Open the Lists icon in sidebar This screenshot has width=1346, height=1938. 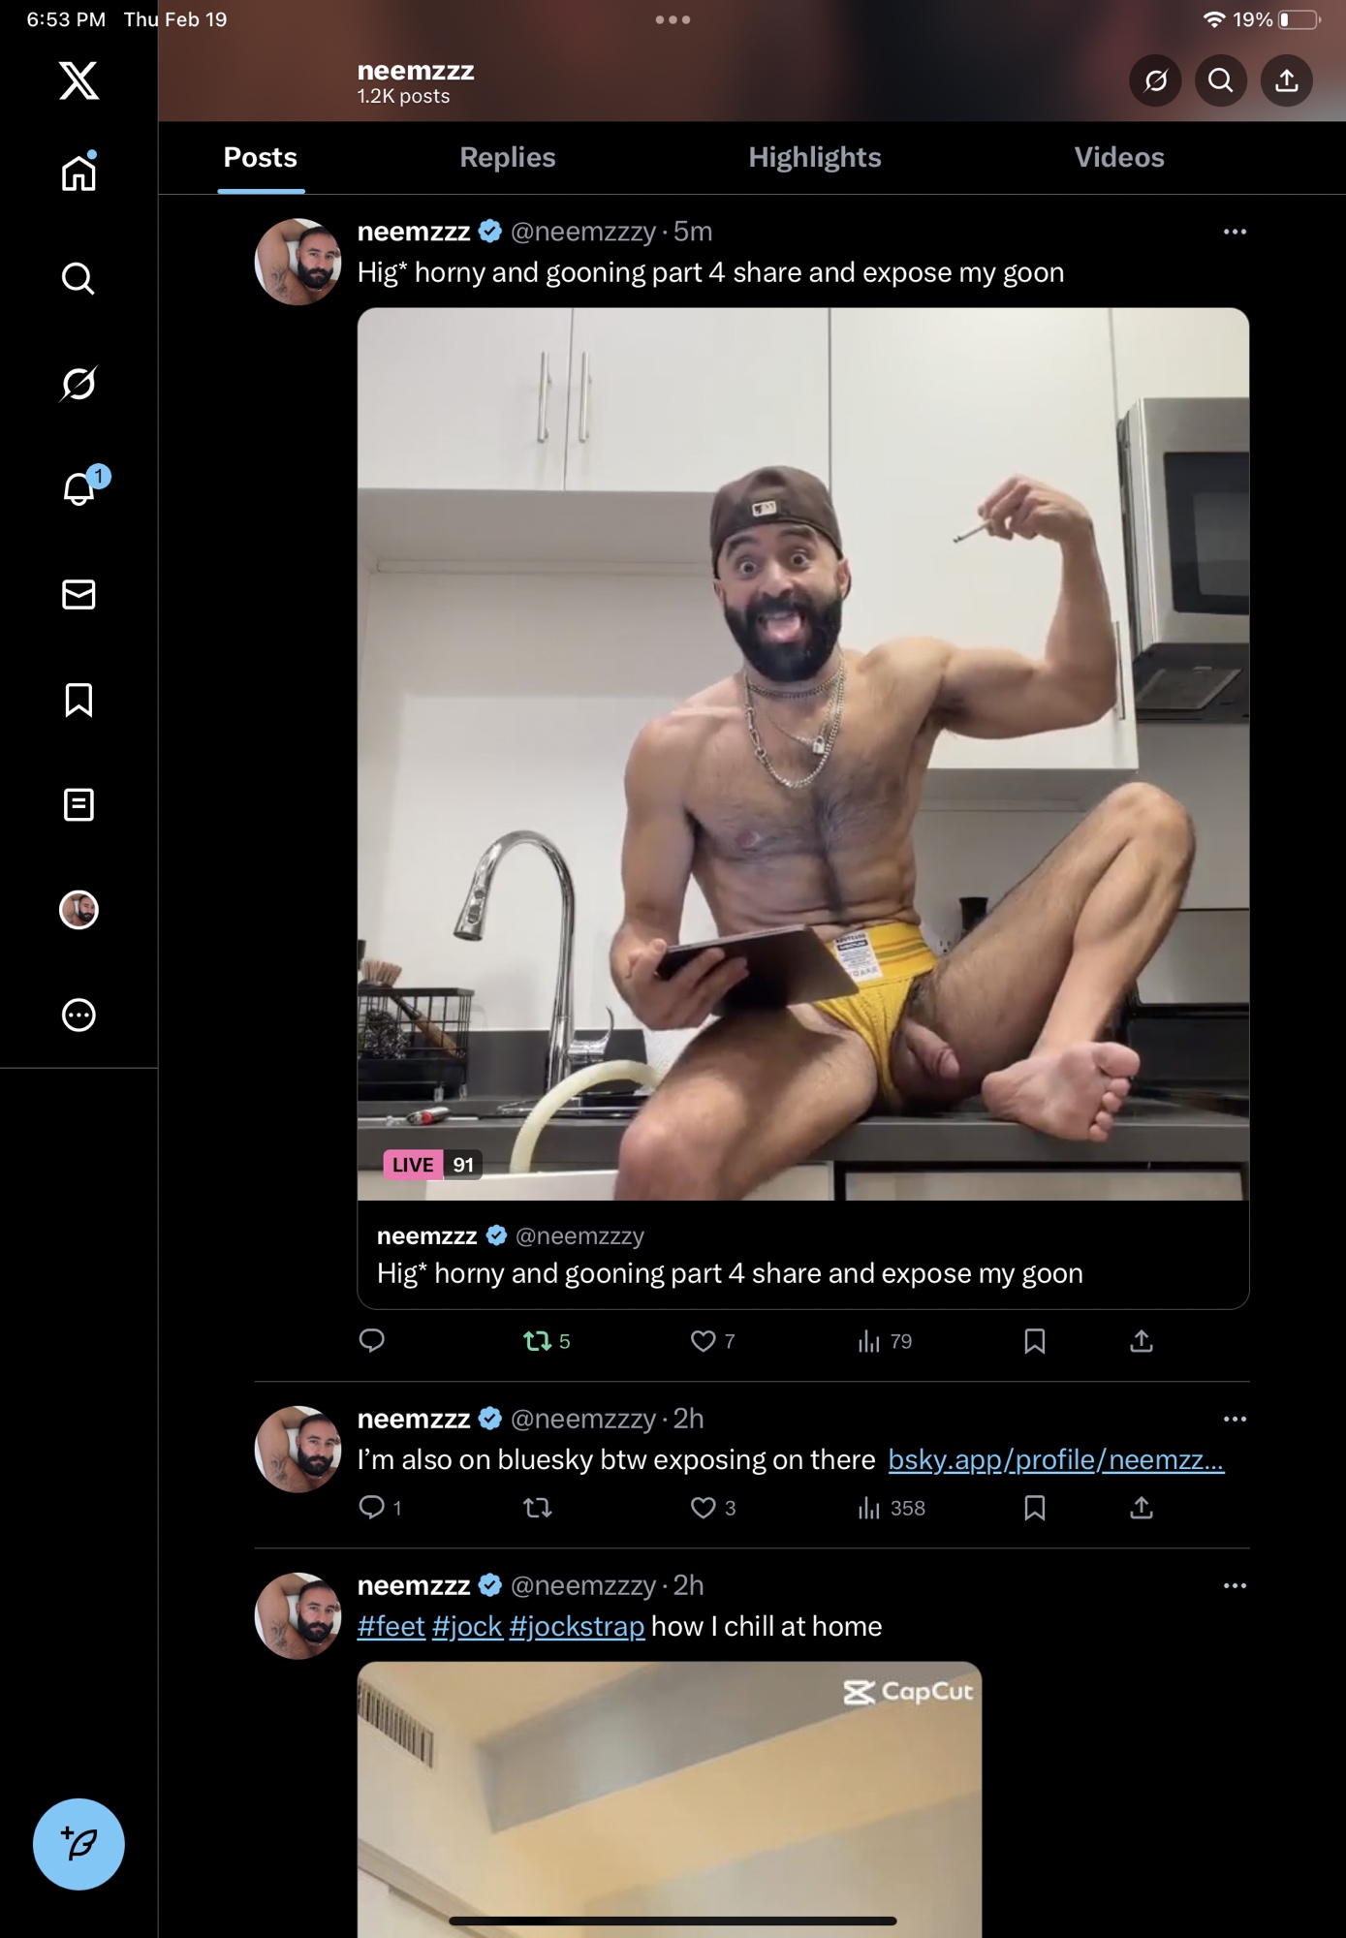coord(78,804)
